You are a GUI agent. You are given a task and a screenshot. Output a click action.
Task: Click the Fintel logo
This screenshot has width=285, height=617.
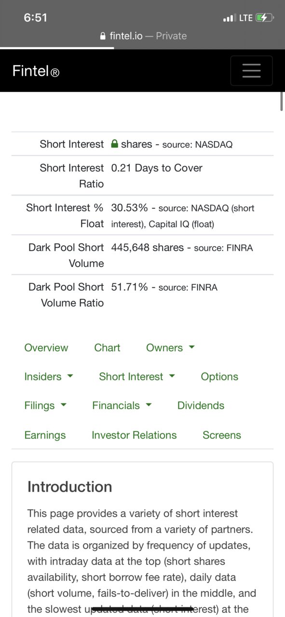click(36, 71)
